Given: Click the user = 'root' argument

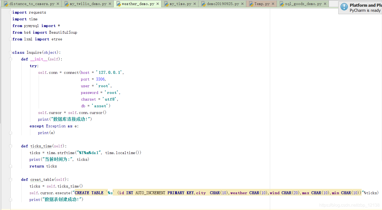Looking at the screenshot, I should pyautogui.click(x=96, y=86).
